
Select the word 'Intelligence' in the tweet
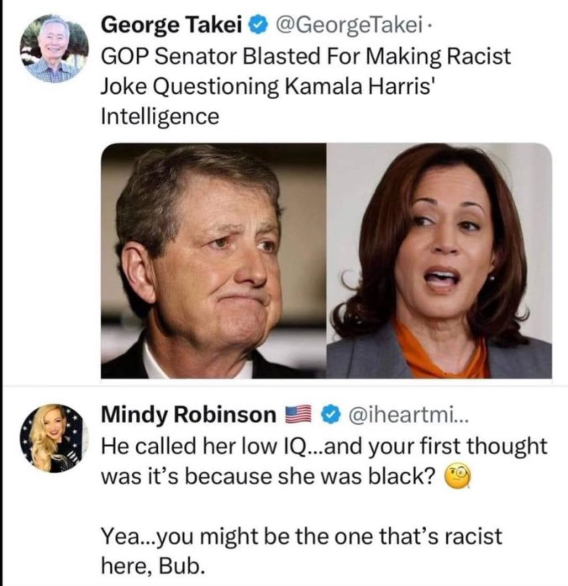160,116
